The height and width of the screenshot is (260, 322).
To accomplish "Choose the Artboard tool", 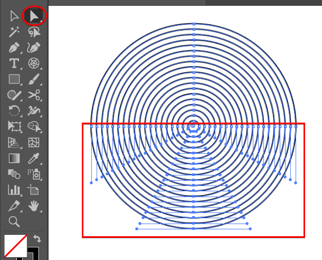I will 34,190.
